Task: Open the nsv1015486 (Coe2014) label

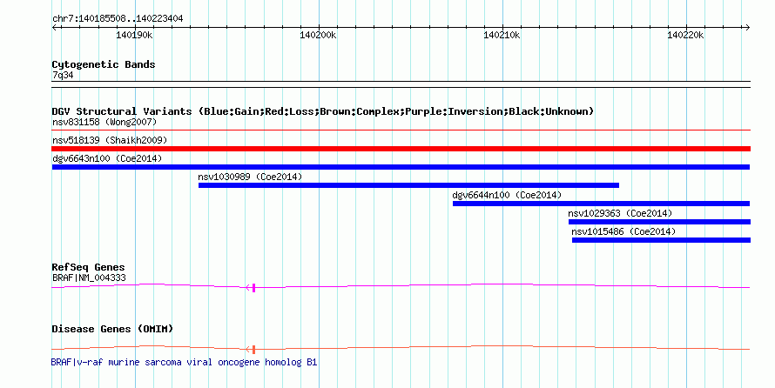Action: point(623,231)
